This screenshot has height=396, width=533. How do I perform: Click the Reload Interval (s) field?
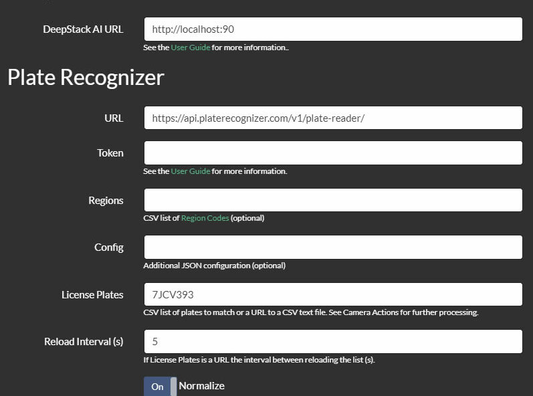[333, 341]
